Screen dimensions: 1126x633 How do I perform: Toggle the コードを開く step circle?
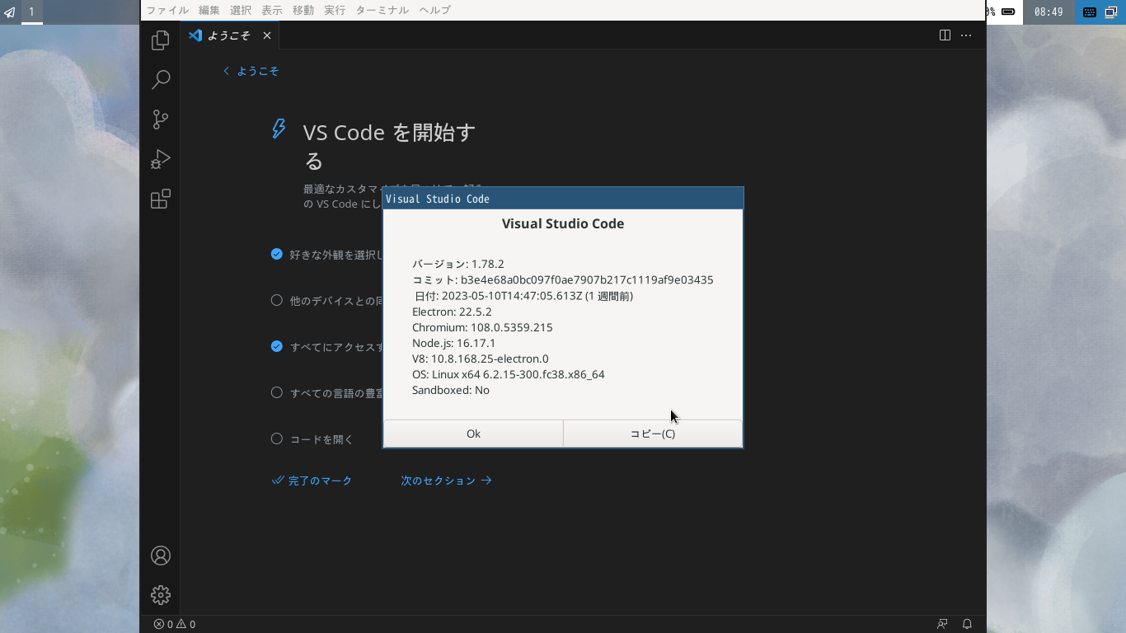coord(277,438)
